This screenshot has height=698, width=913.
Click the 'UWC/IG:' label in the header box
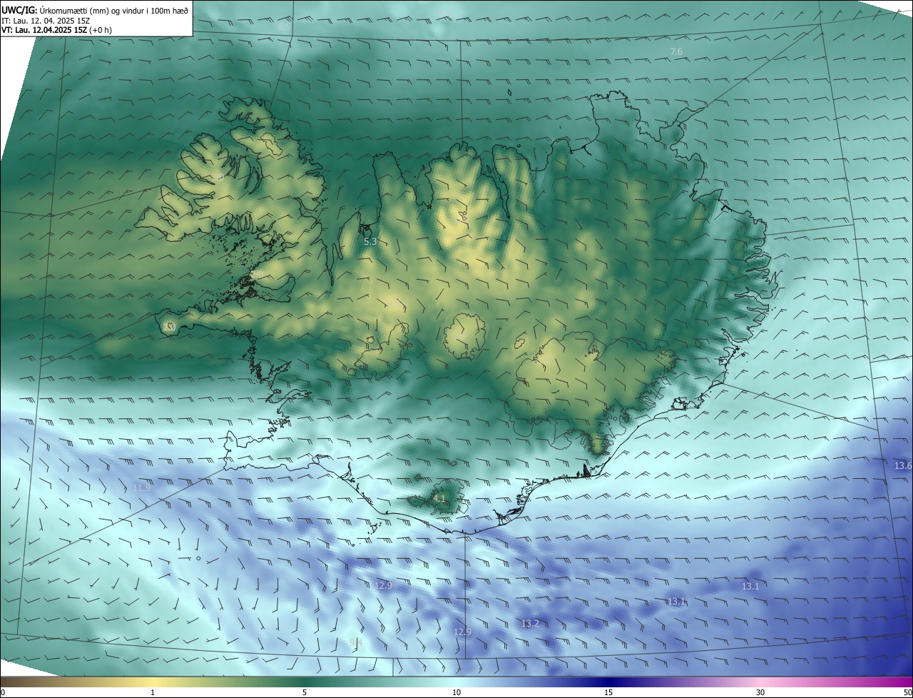pos(19,11)
